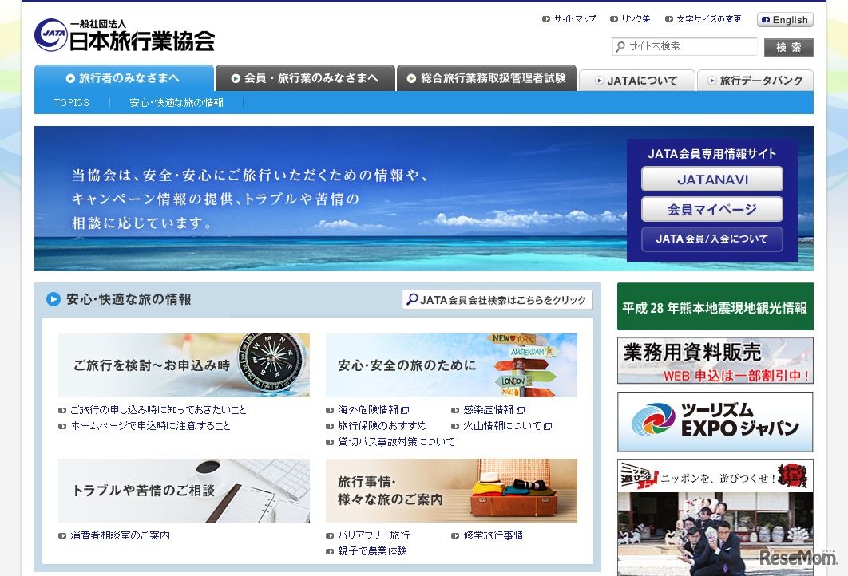Open the バリアフリー旅行 link

point(374,535)
